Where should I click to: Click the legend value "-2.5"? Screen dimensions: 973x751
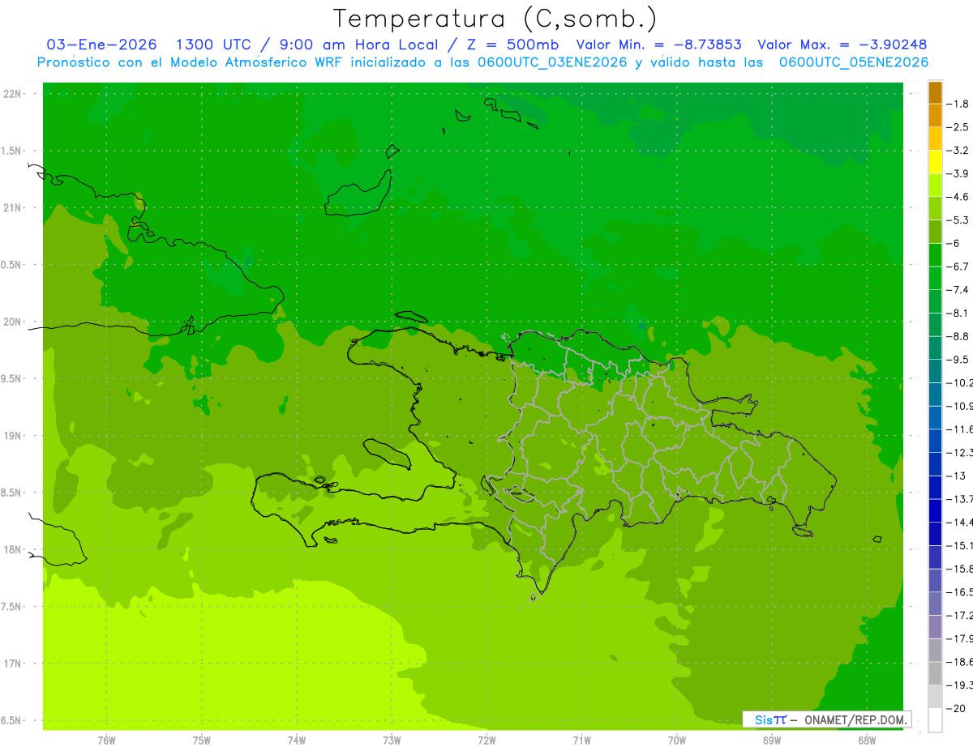pos(958,127)
